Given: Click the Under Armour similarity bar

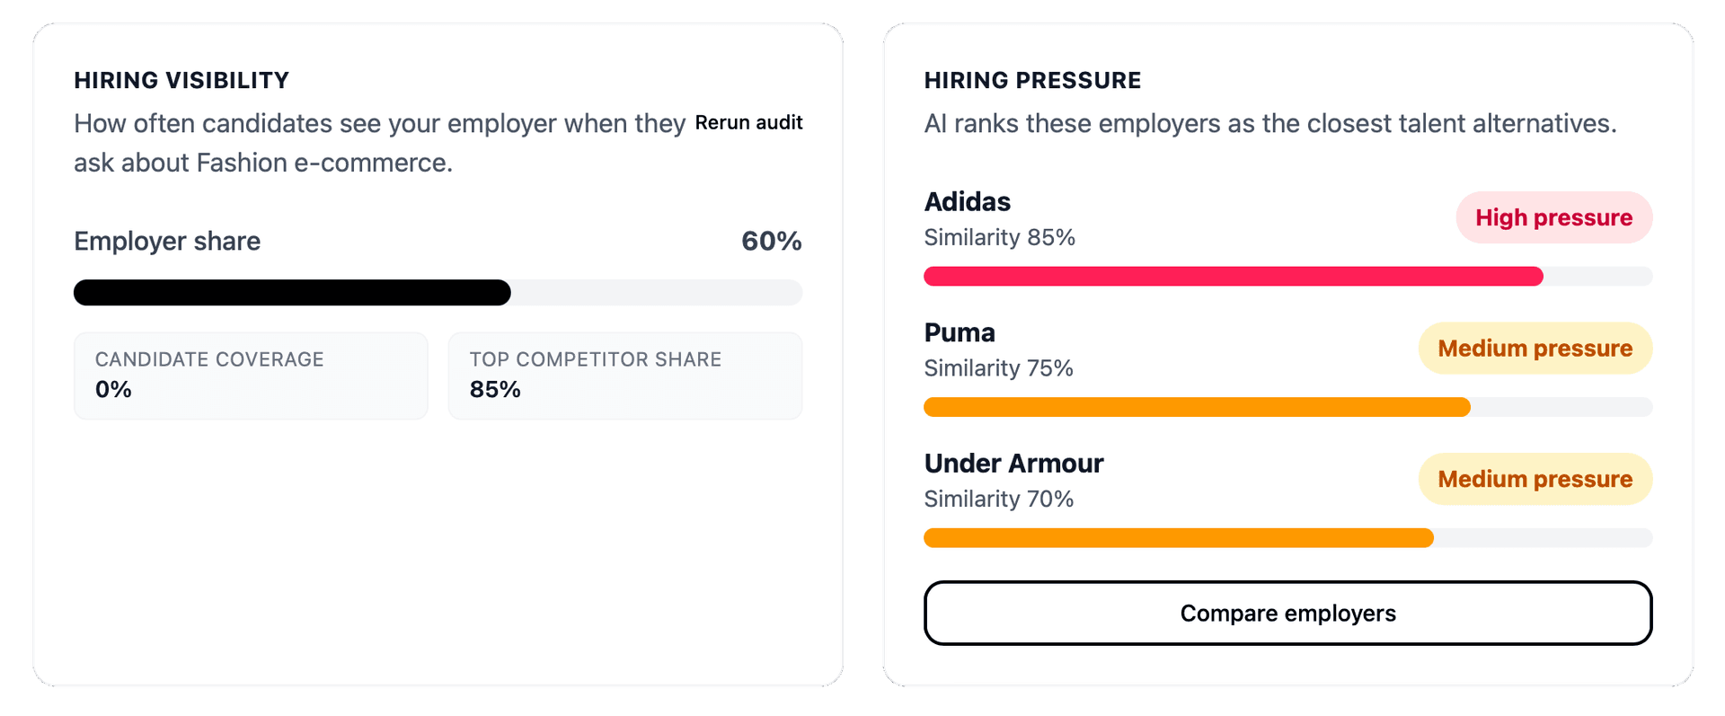Looking at the screenshot, I should (1179, 538).
